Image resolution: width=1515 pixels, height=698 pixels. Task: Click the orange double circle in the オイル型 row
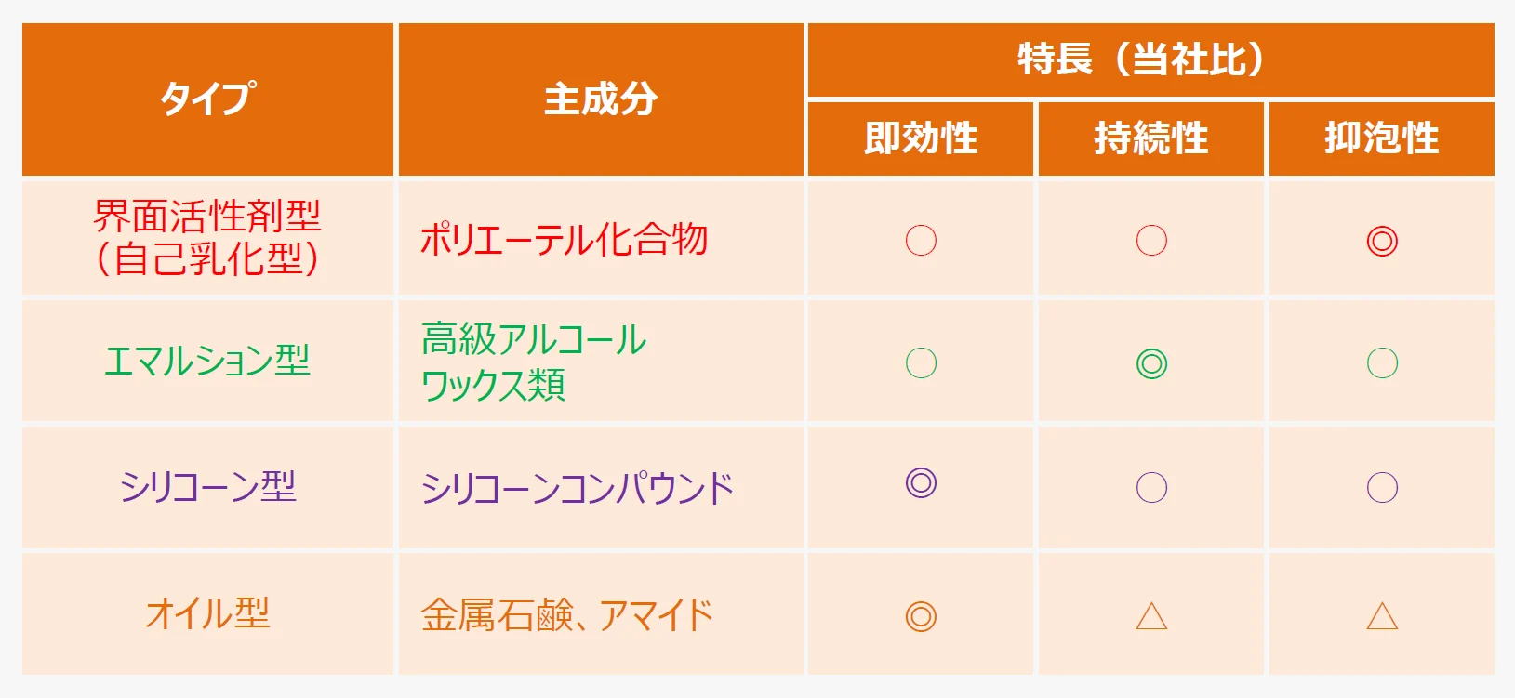tap(921, 616)
